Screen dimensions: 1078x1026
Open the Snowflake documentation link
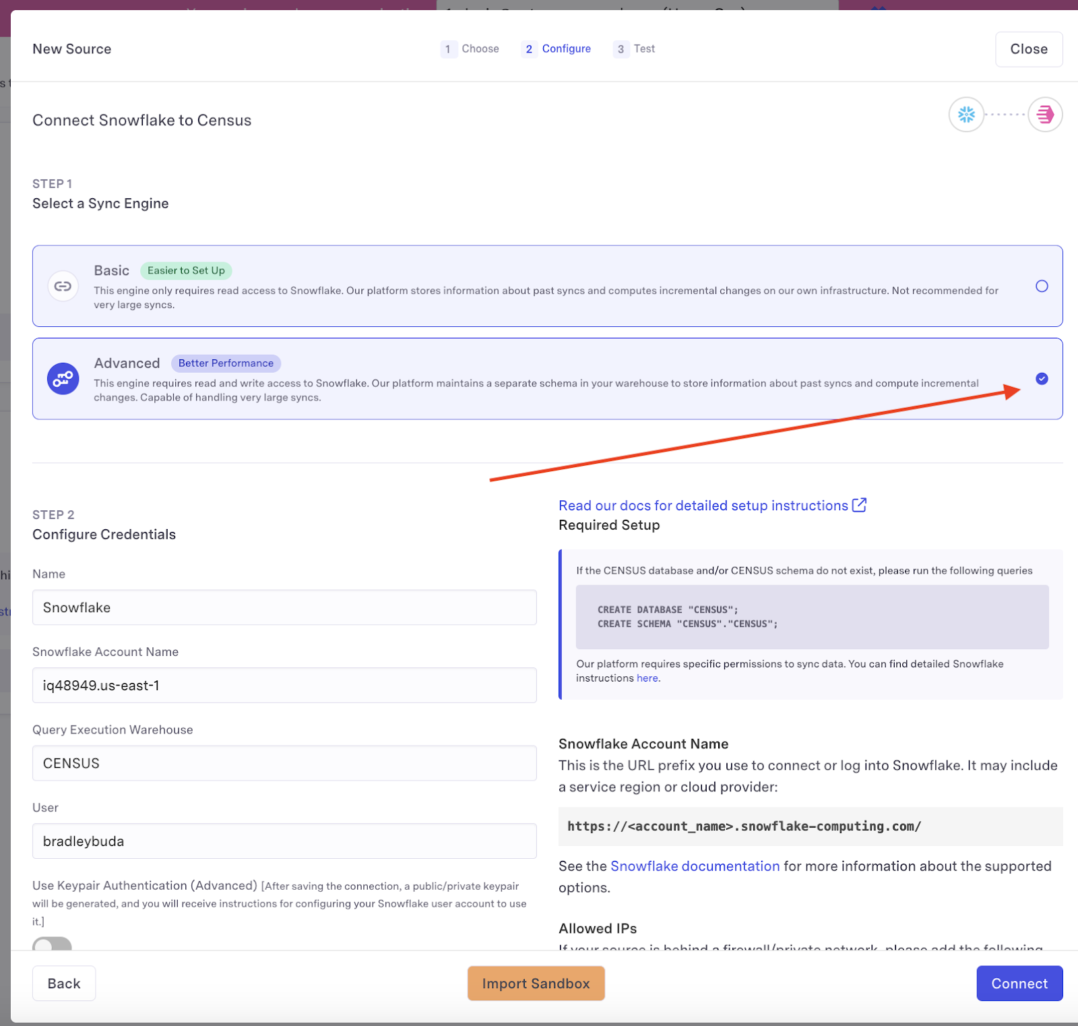pos(695,866)
